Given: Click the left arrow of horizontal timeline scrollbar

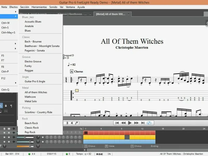Looking at the screenshot, I should (x=85, y=150).
